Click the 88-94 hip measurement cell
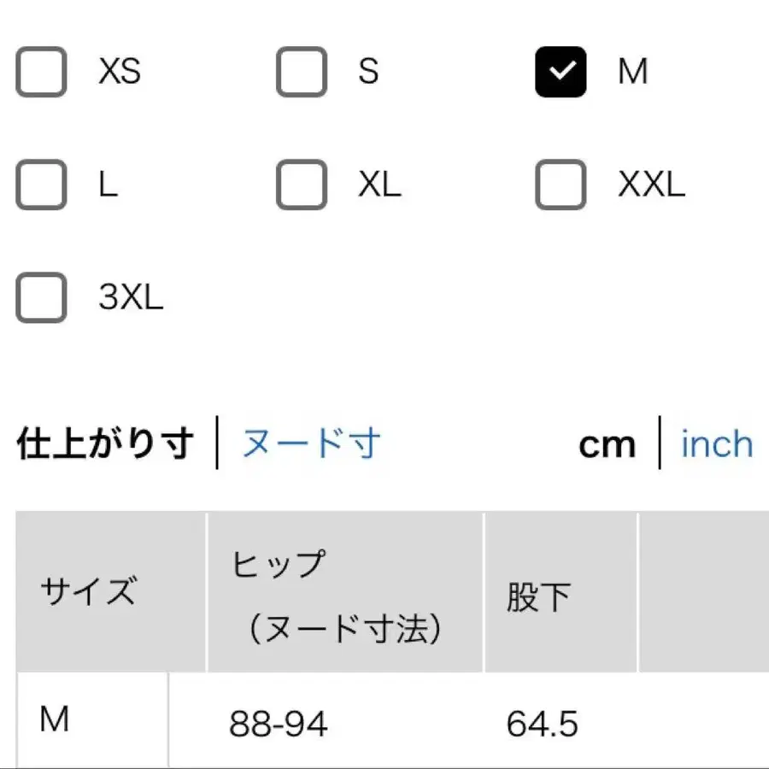The height and width of the screenshot is (769, 769). click(279, 725)
